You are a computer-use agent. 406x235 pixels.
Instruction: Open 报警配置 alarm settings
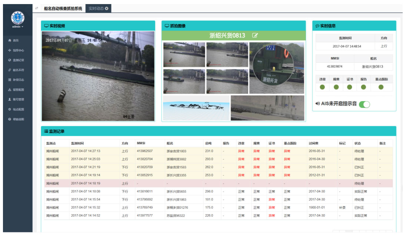[x=17, y=90]
